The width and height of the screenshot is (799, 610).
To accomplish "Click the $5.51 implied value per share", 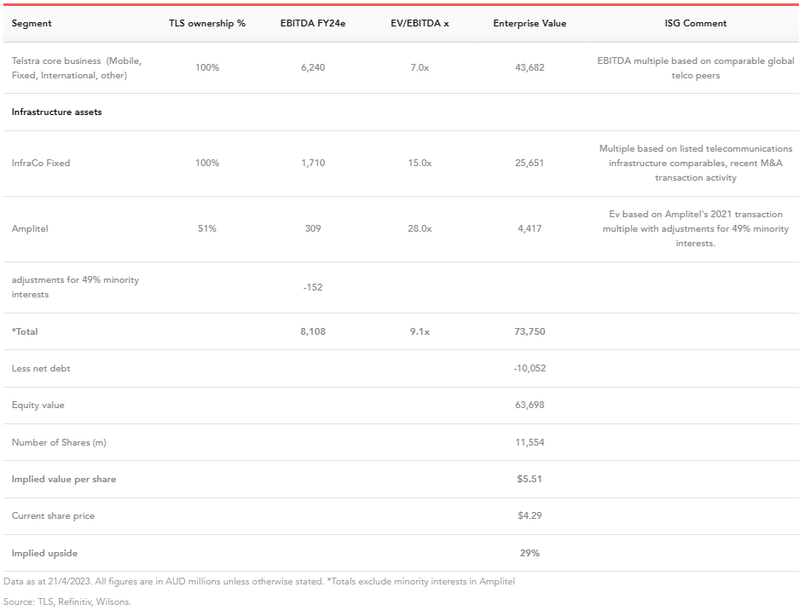I will coord(530,479).
